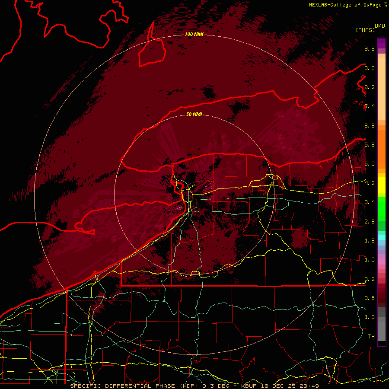Viewport: 389px width, 389px height.
Task: Click the 5.0 scale value
Action: 370,164
